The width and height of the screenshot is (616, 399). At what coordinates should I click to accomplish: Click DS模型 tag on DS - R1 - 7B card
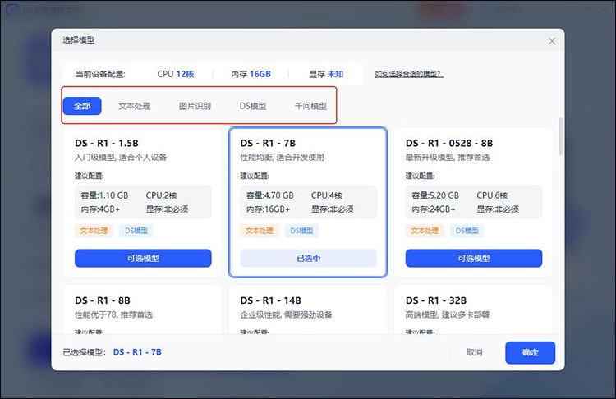[301, 231]
